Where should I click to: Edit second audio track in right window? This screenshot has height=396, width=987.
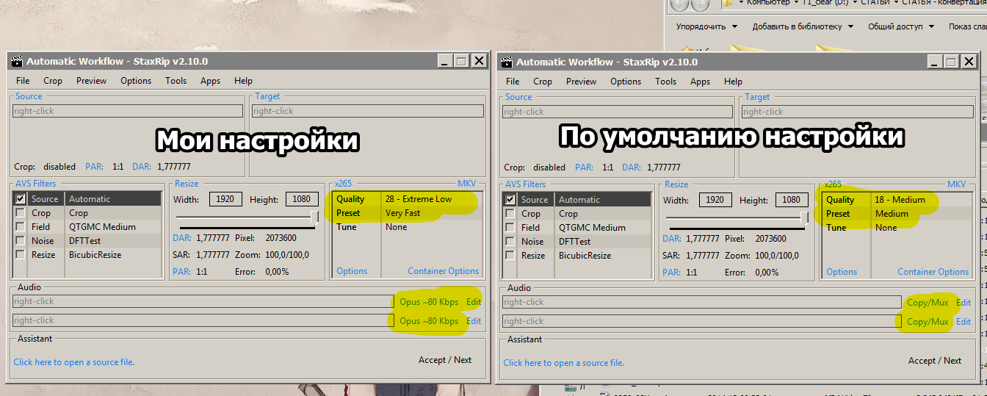pos(963,322)
